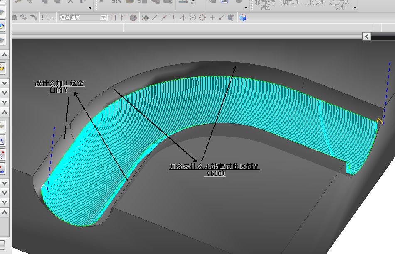Viewport: 395px width, 254px height.
Task: Toggle control point snap icon
Action: tap(174, 17)
